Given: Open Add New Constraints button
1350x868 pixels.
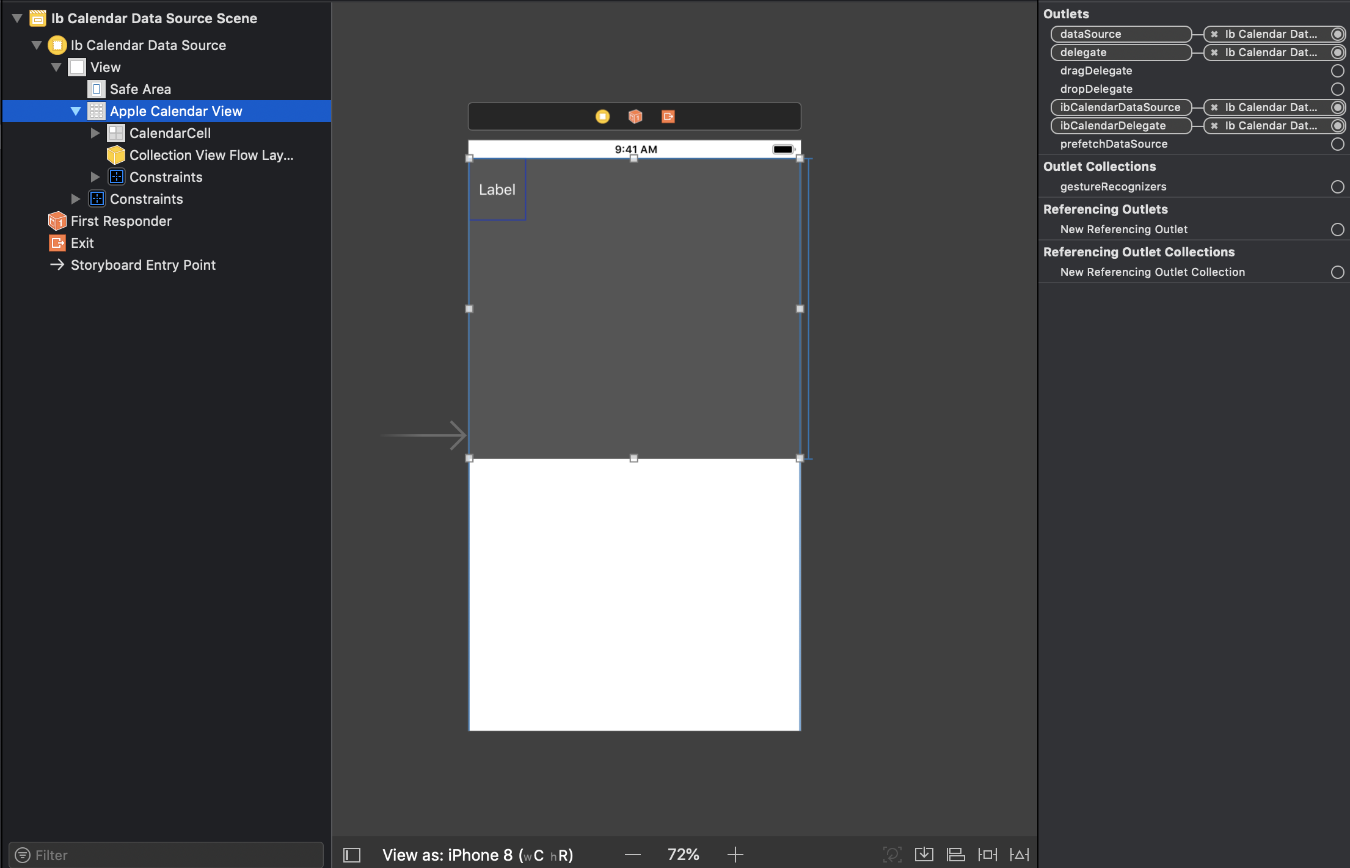Looking at the screenshot, I should pos(988,855).
